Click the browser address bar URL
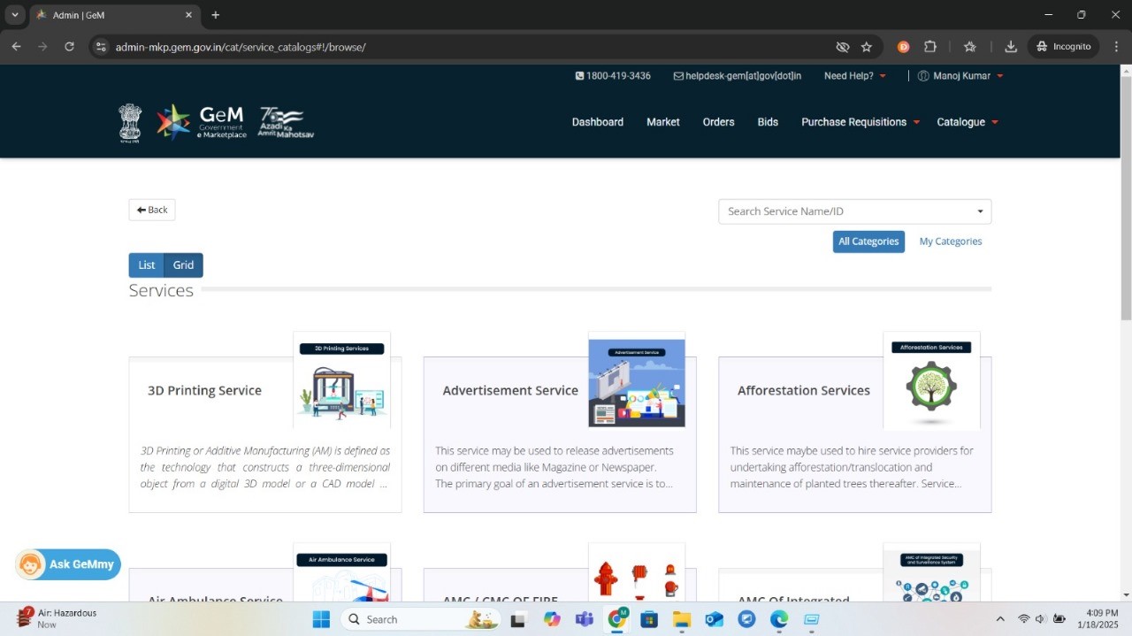1132x636 pixels. (x=241, y=47)
